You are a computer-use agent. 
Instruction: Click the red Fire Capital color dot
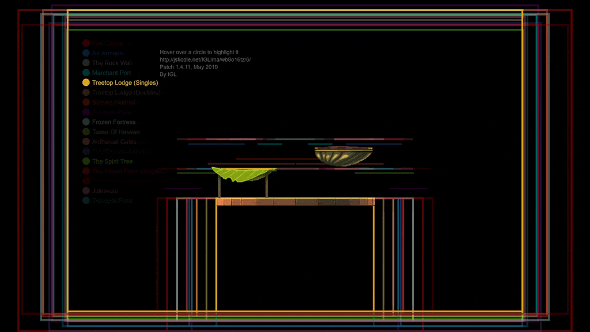coord(86,43)
